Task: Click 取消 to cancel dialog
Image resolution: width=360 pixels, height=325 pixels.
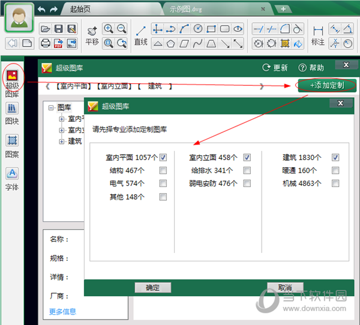Action: click(x=285, y=287)
